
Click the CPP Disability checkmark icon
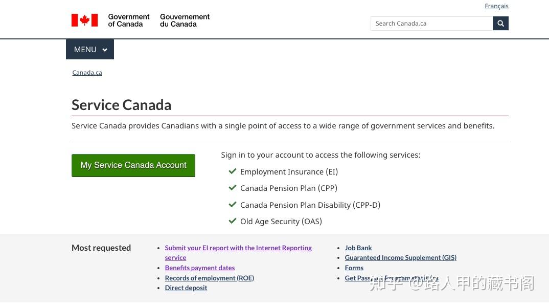pyautogui.click(x=233, y=205)
